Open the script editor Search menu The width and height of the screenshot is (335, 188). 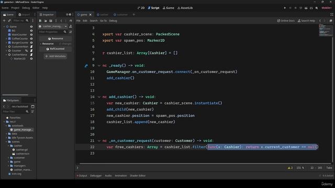94,21
